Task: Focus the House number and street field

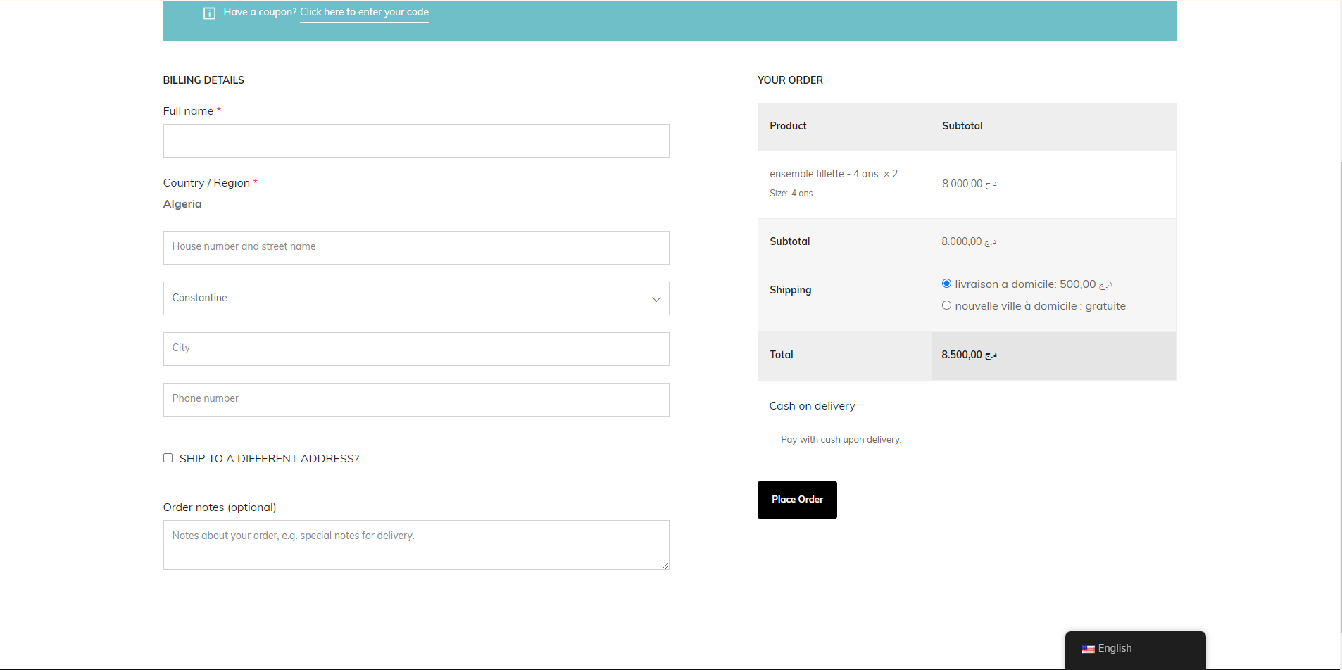Action: point(415,248)
